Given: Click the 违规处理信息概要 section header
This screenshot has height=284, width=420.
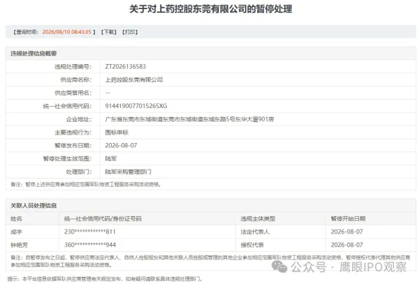Looking at the screenshot, I should [34, 53].
